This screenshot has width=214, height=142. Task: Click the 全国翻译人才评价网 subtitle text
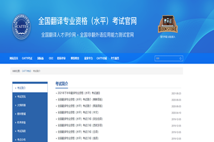58,35
